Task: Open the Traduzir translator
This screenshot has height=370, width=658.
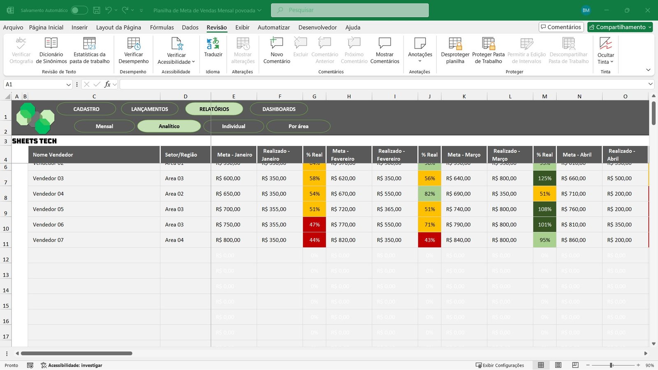Action: tap(213, 47)
